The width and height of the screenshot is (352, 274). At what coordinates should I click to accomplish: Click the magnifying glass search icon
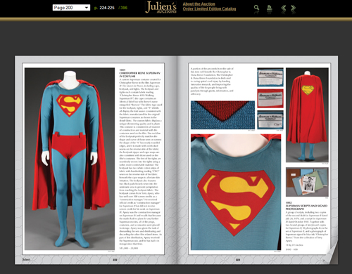point(256,8)
